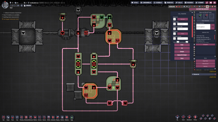
Task: Select the Plumbing build menu icon
Action: pos(22,117)
